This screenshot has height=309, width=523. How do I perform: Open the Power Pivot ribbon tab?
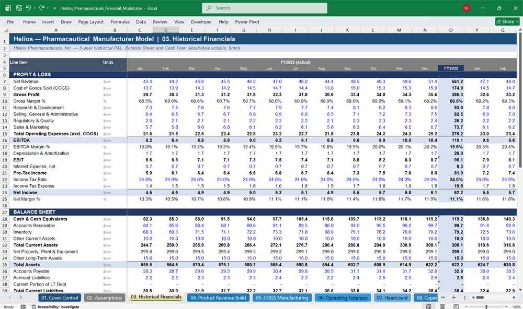(x=247, y=21)
